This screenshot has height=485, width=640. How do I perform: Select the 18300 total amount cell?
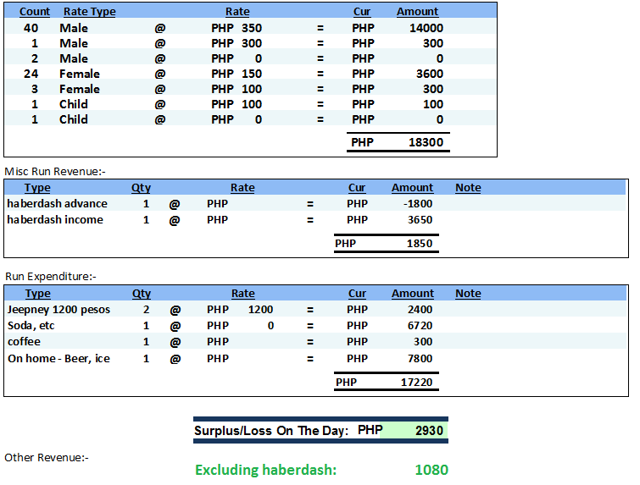pyautogui.click(x=426, y=143)
